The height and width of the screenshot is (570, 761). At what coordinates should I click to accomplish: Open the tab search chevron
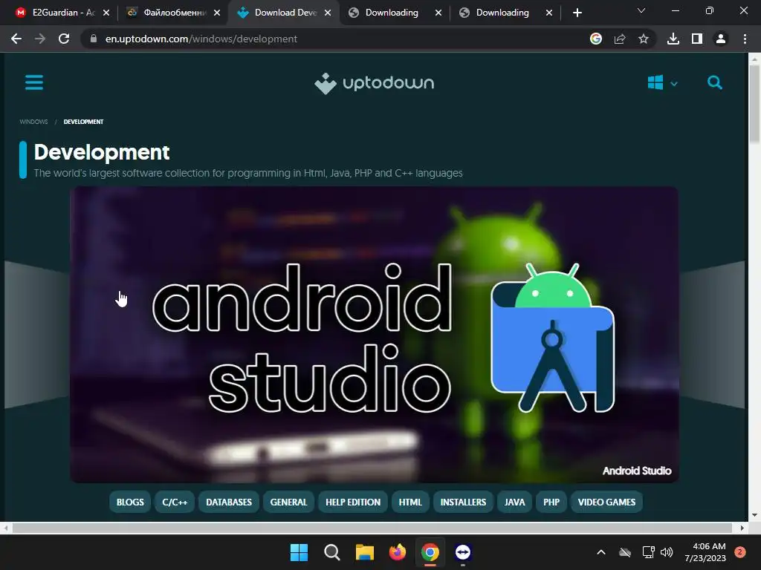tap(641, 10)
